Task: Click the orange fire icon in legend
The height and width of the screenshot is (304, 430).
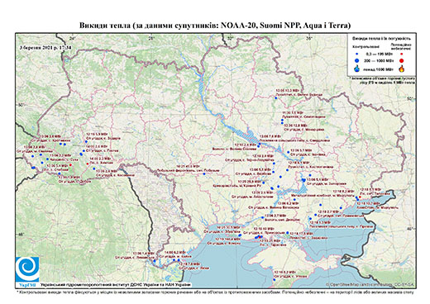Action: tap(402, 69)
